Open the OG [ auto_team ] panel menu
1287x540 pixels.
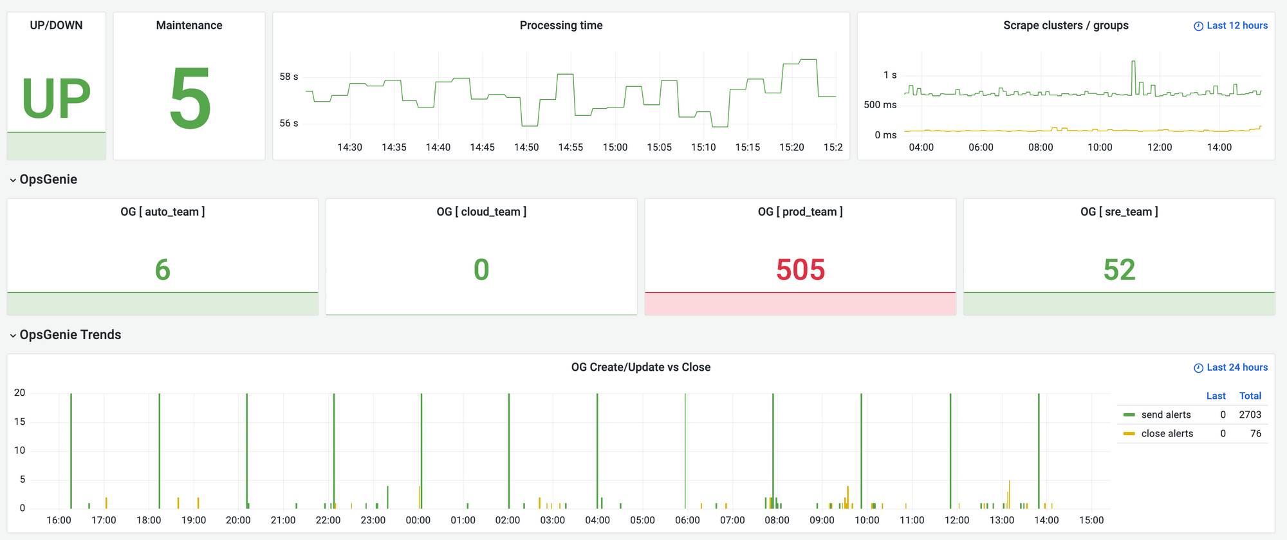point(163,212)
